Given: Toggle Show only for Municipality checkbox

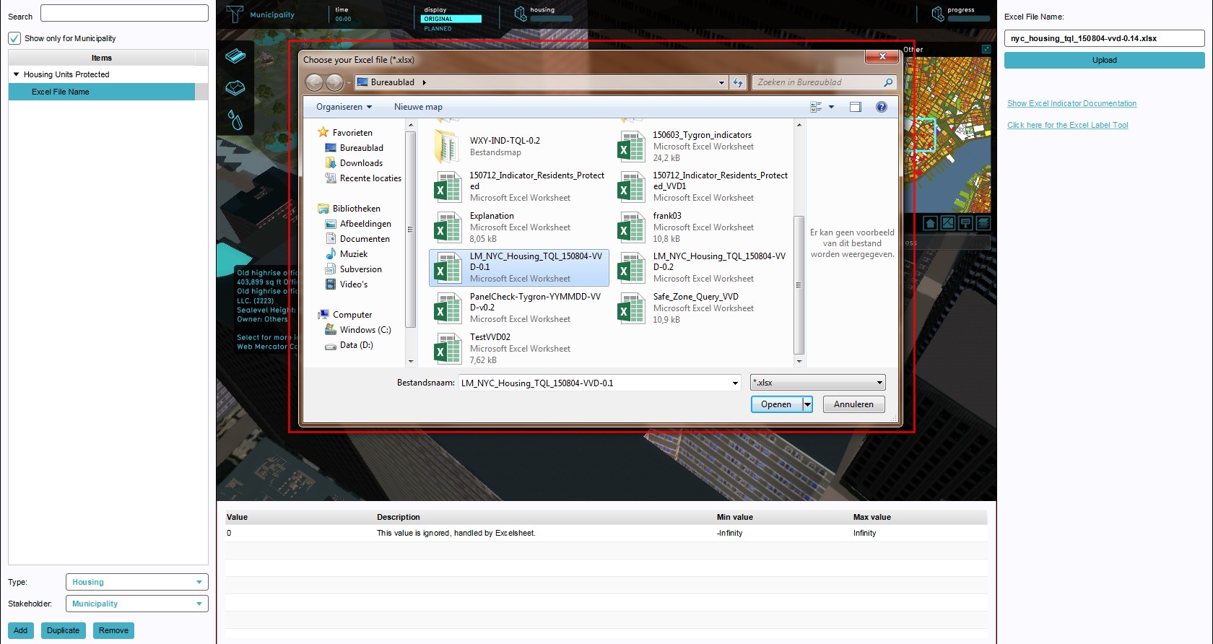Looking at the screenshot, I should click(14, 38).
